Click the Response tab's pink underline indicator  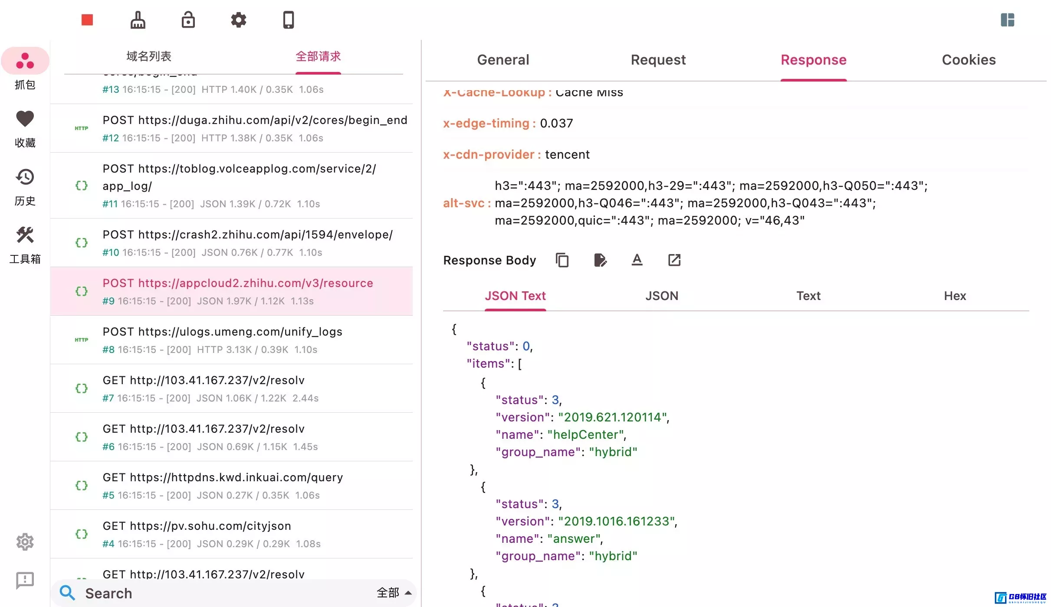coord(814,79)
